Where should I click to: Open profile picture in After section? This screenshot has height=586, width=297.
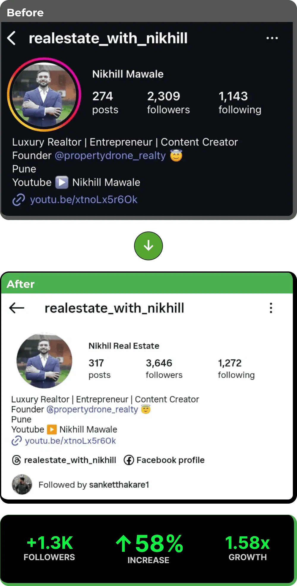(44, 361)
